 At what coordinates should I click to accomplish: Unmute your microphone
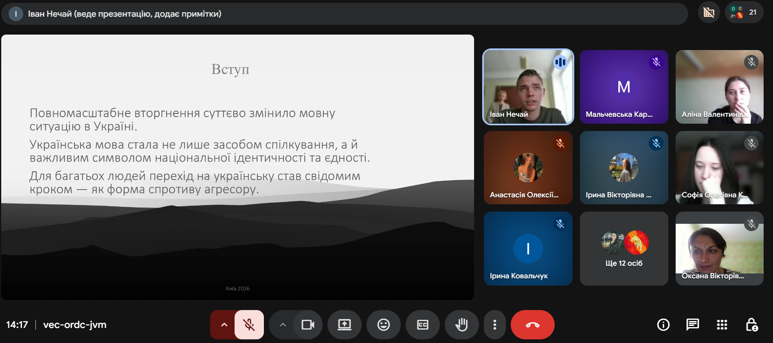pos(249,325)
